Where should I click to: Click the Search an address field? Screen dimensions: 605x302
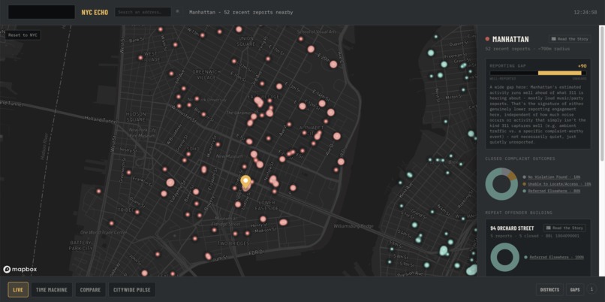pyautogui.click(x=143, y=12)
